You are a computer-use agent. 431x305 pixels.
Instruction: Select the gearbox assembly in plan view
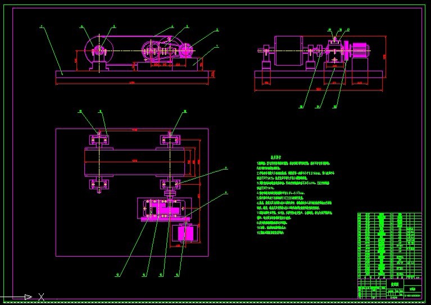click(165, 208)
